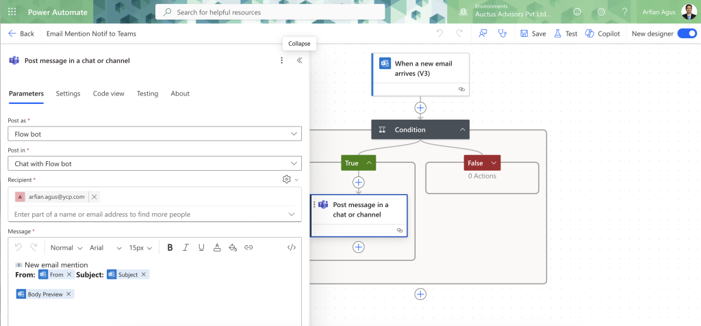Toggle italic formatting in message
Screen dimensions: 701x326
click(x=186, y=247)
